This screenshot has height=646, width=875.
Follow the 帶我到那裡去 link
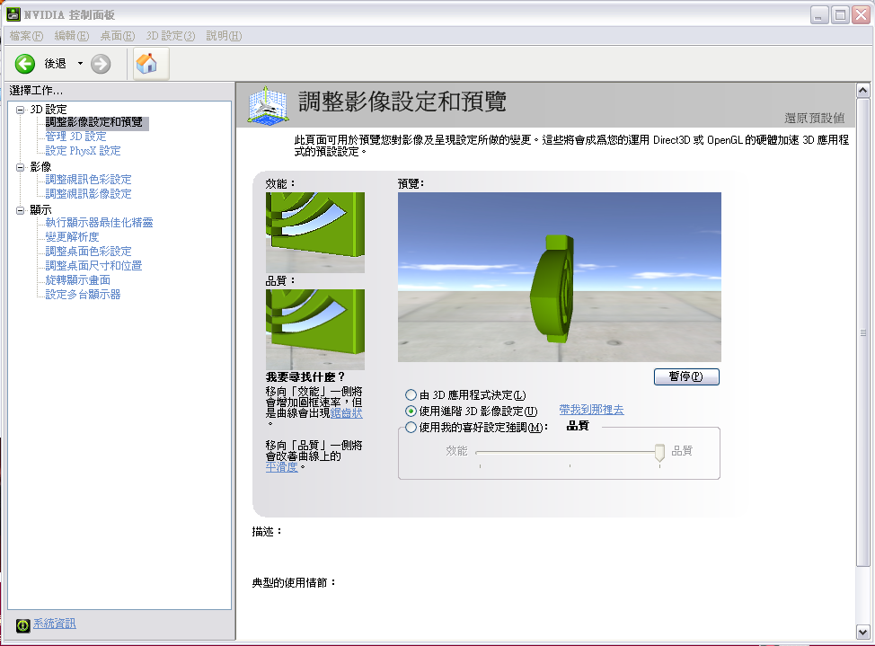coord(591,410)
